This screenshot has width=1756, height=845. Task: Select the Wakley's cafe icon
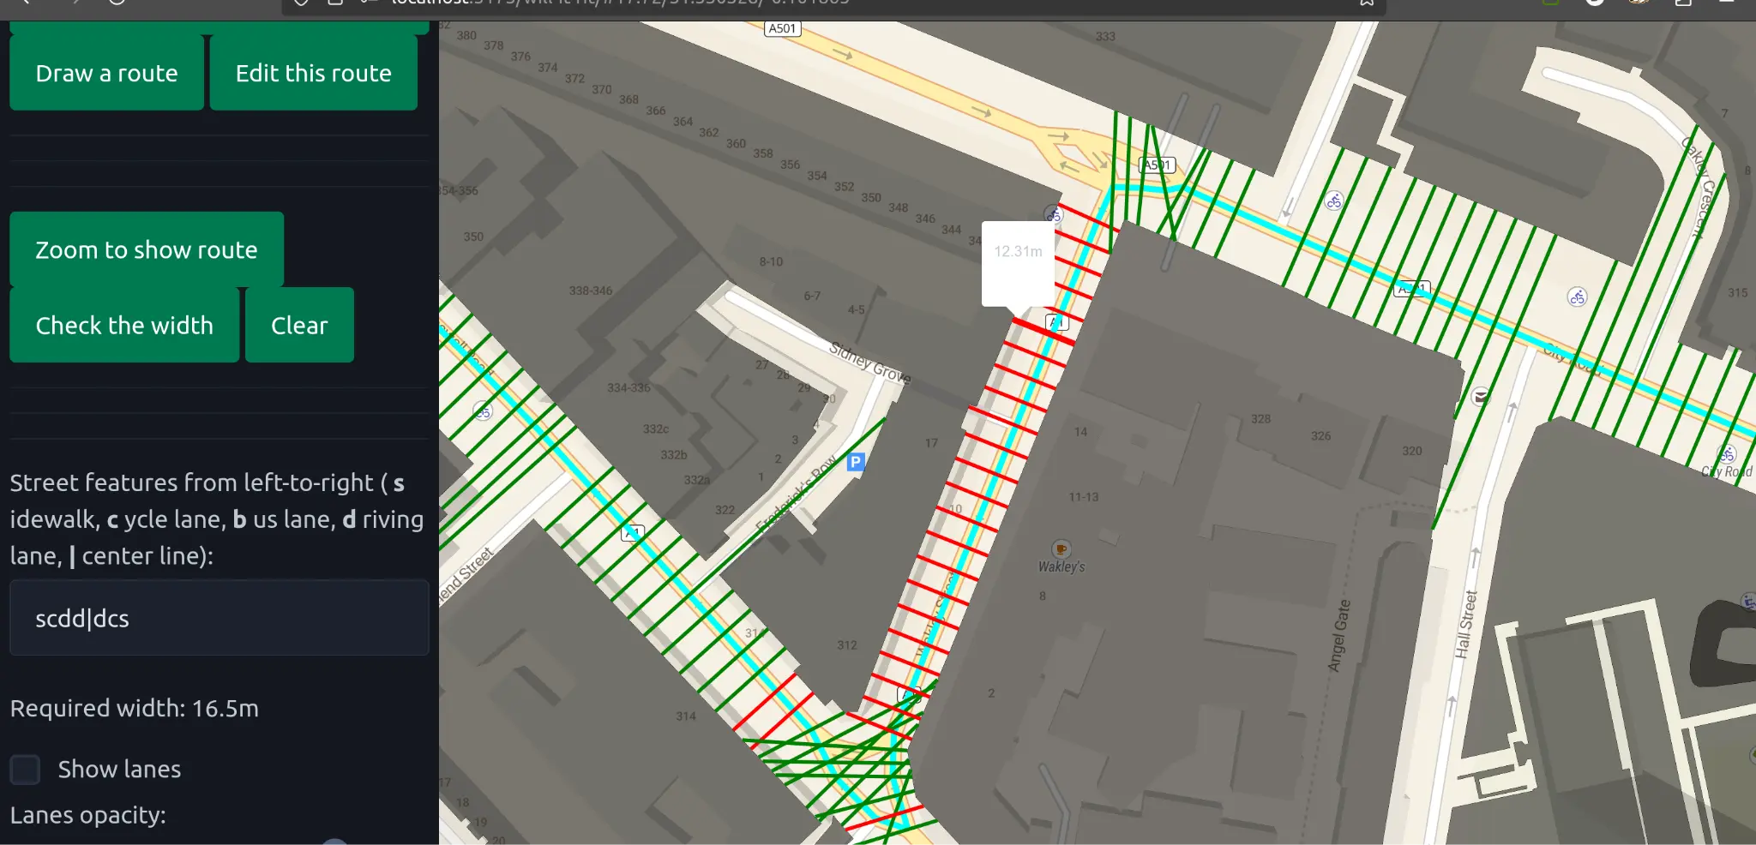(x=1061, y=549)
